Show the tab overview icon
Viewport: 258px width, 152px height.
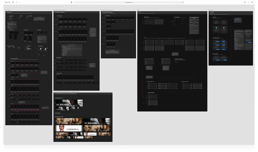coord(252,2)
